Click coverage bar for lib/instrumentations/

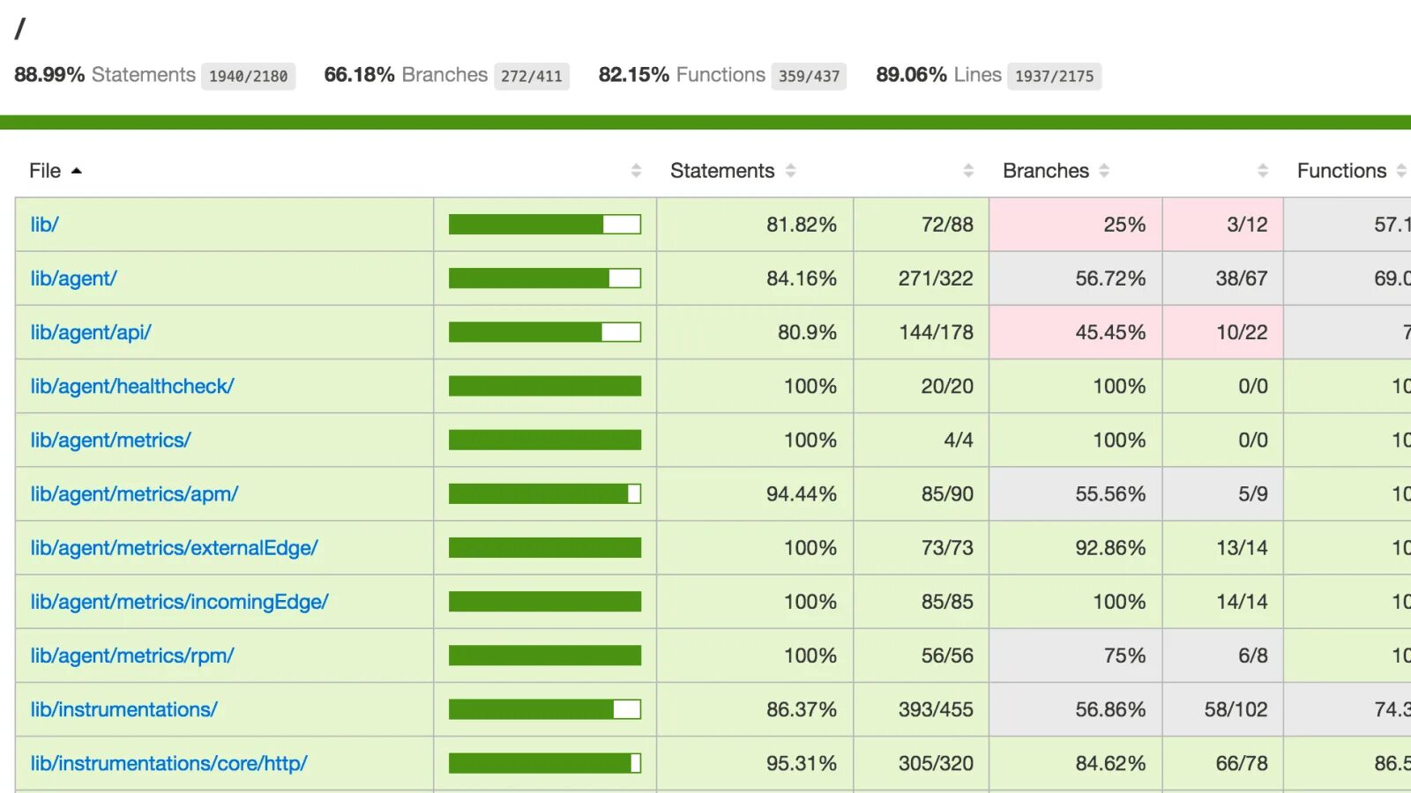[545, 709]
